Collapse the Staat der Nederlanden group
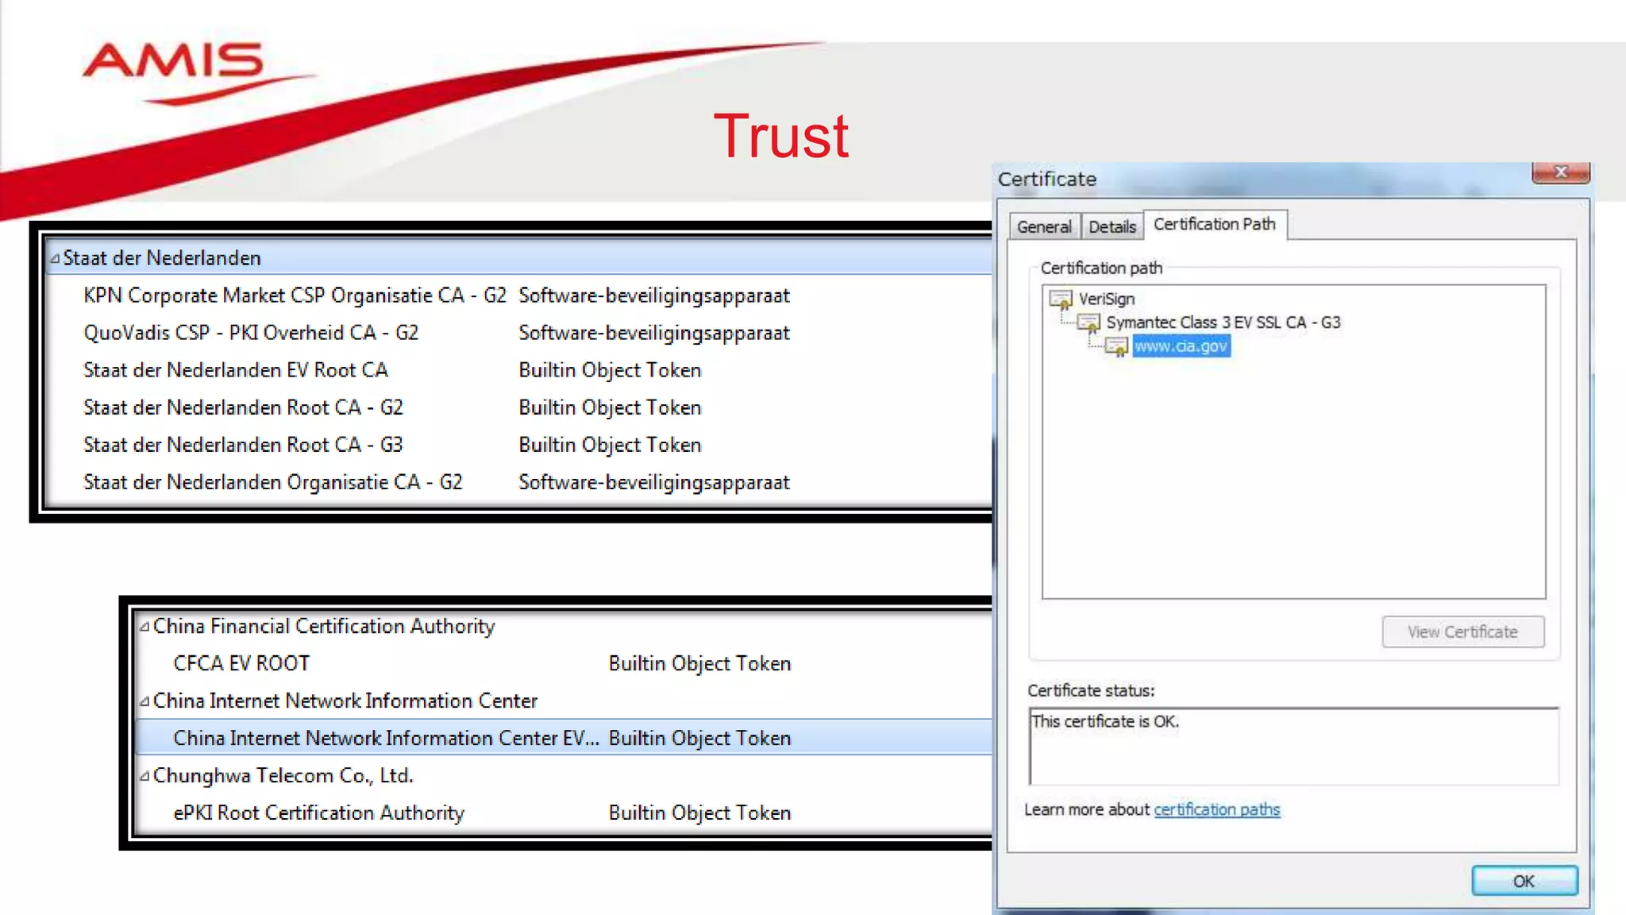The width and height of the screenshot is (1626, 915). pyautogui.click(x=55, y=259)
